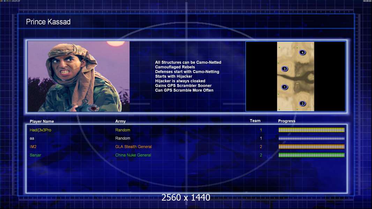Click the Prince Kassad title text
Image resolution: width=372 pixels, height=209 pixels.
click(x=48, y=22)
